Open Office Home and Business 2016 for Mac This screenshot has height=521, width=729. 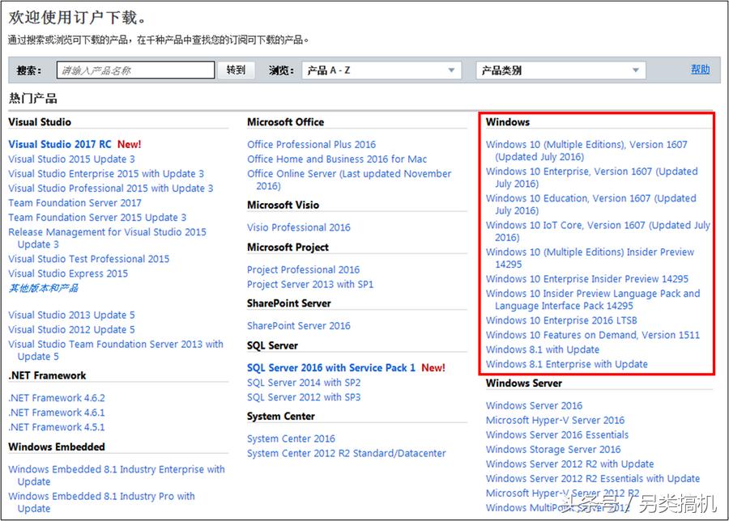click(x=339, y=159)
